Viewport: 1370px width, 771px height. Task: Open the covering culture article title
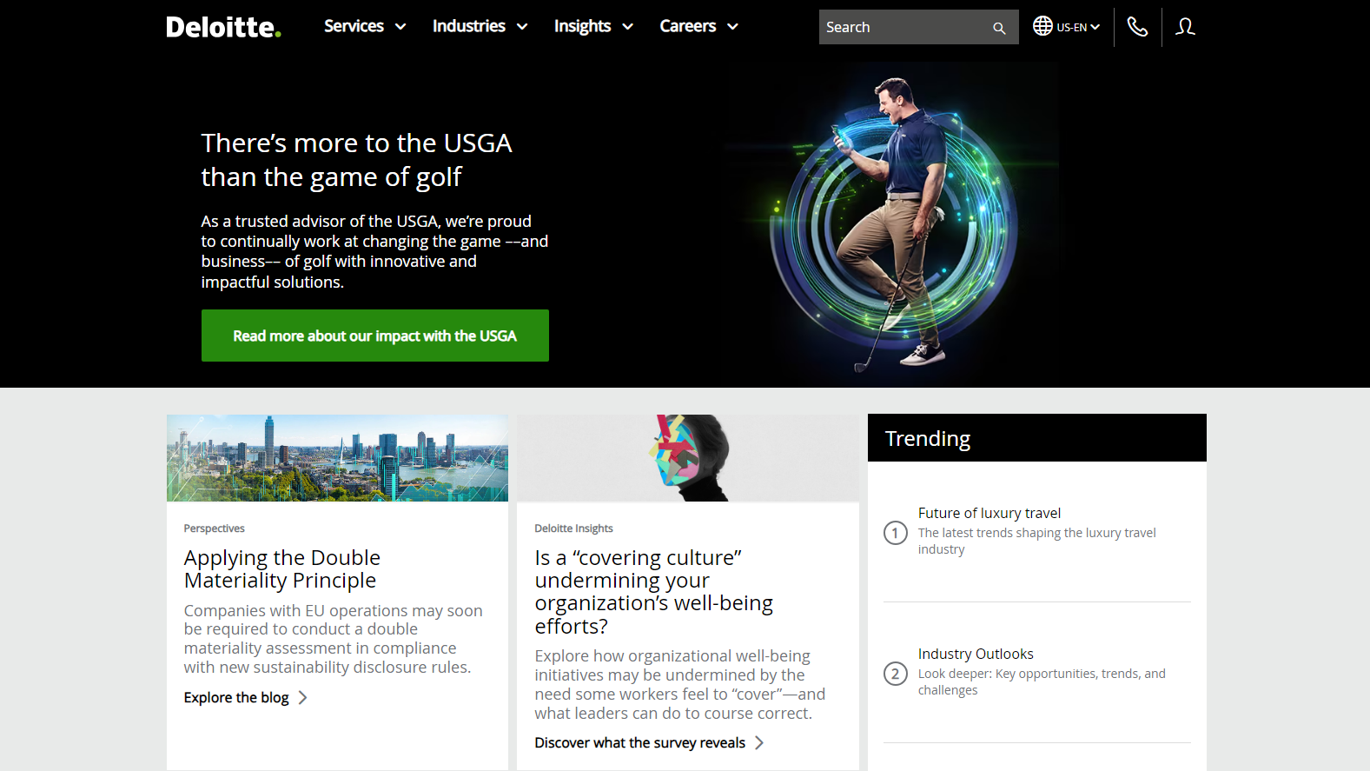(x=653, y=591)
